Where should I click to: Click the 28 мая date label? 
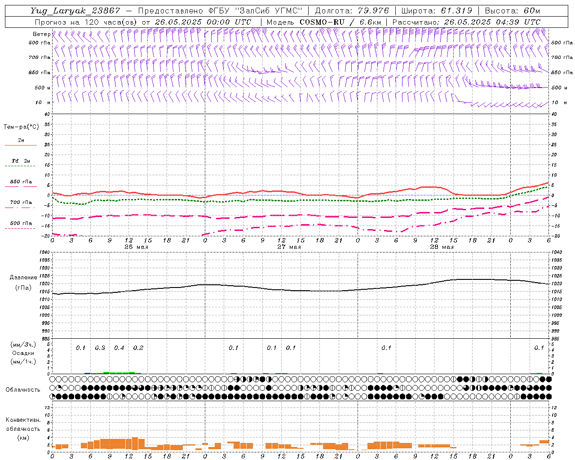[x=442, y=247]
